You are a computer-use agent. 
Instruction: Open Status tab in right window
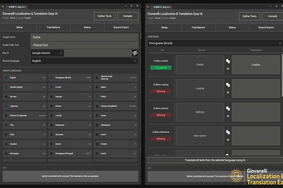(x=232, y=28)
